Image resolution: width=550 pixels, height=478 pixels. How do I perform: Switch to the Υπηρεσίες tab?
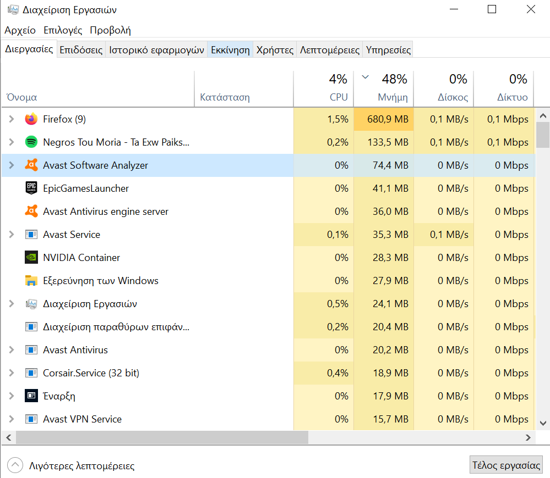tap(388, 49)
